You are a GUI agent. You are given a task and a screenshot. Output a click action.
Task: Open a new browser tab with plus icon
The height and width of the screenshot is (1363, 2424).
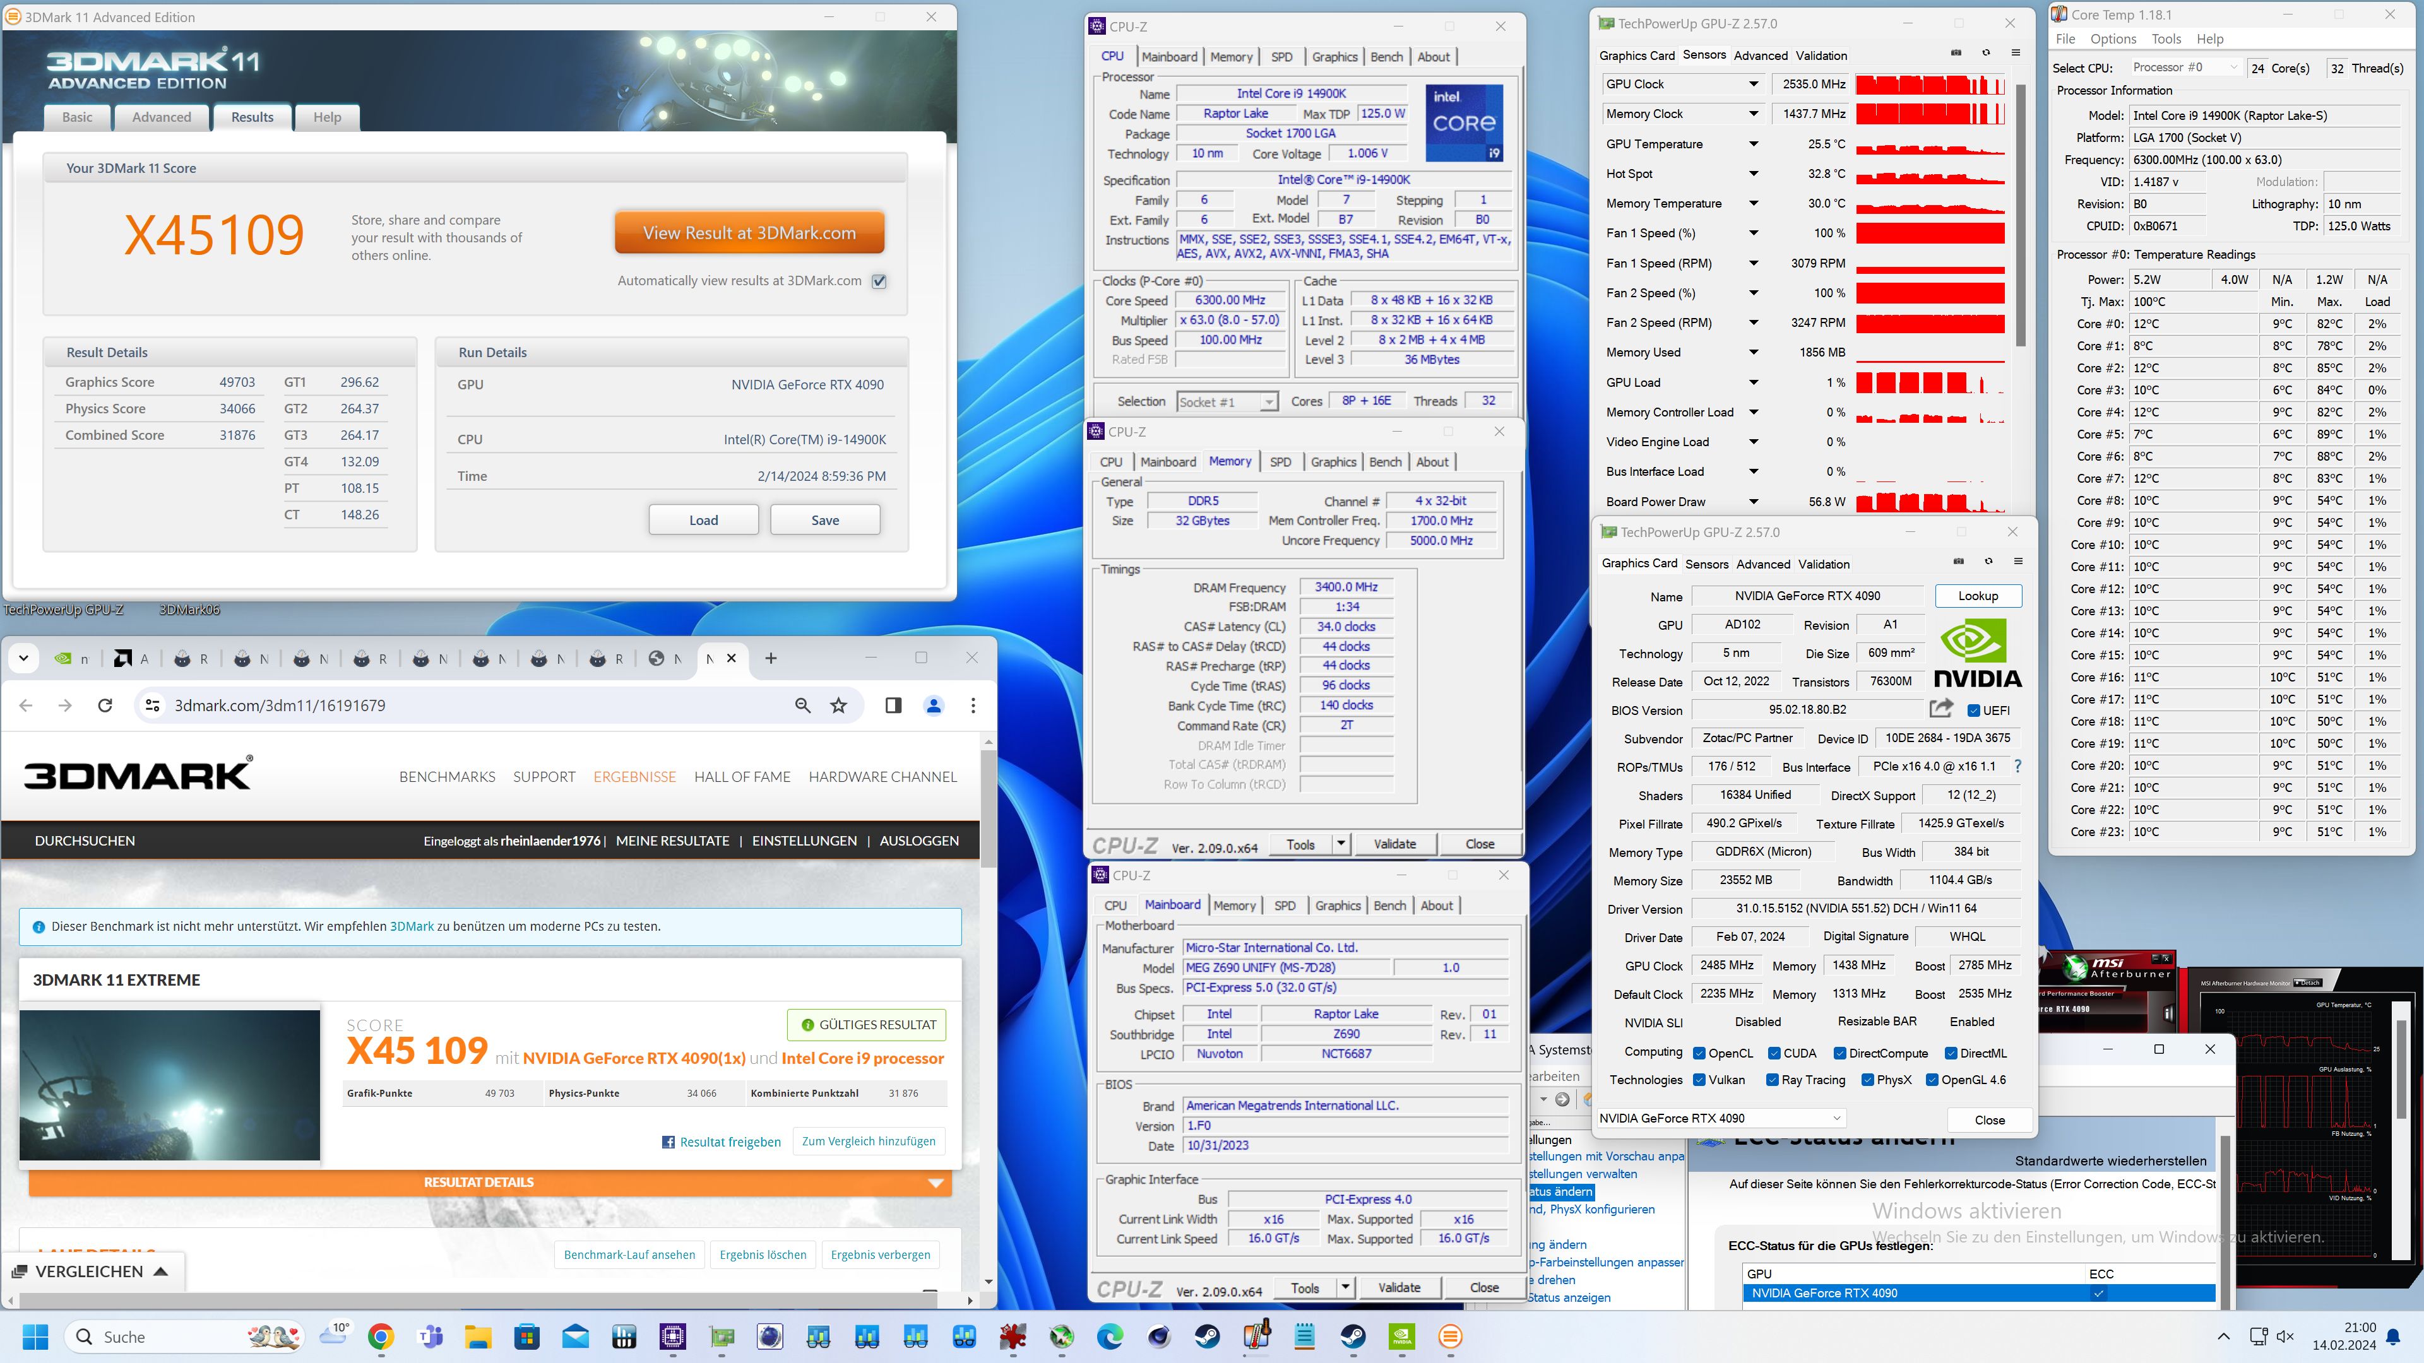click(x=771, y=658)
